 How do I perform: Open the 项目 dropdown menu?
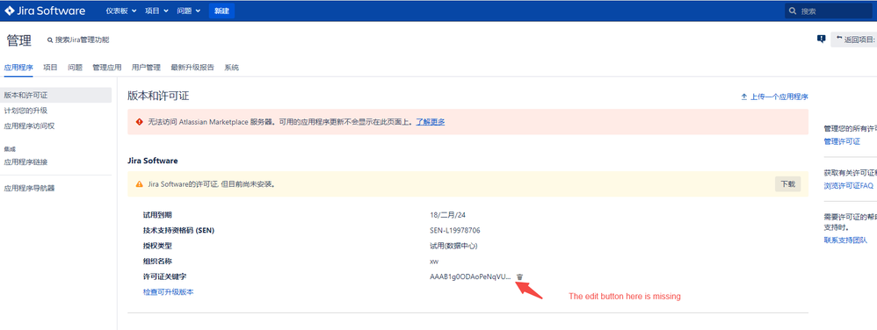coord(156,11)
